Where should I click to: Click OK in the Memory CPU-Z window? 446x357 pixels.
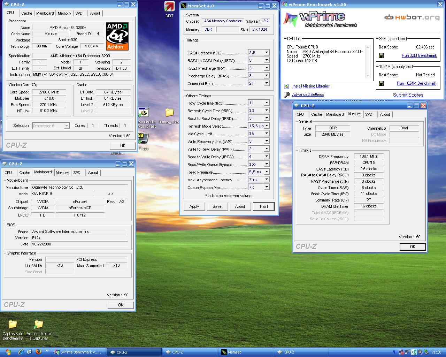(x=413, y=246)
